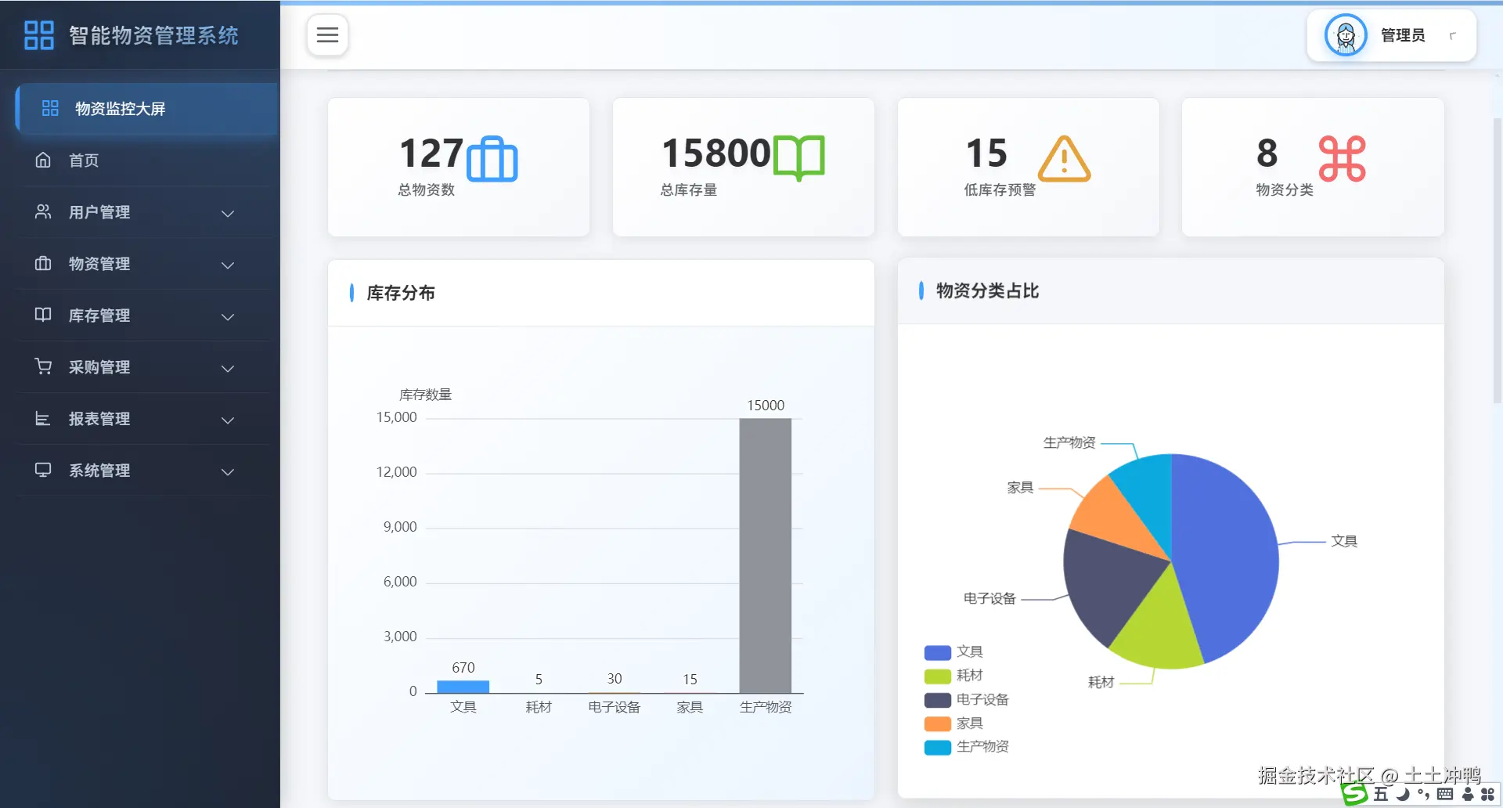Click the 物资管理 suitcase icon in sidebar
1503x808 pixels.
click(43, 263)
